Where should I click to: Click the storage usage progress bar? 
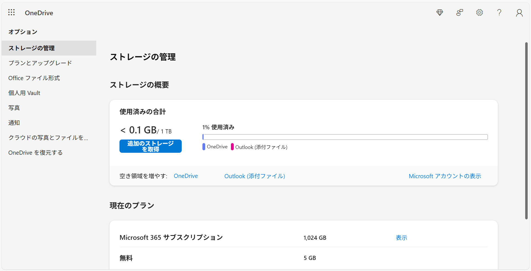[x=345, y=137]
